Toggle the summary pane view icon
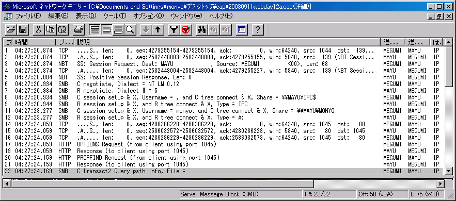The width and height of the screenshot is (456, 201). pyautogui.click(x=95, y=29)
